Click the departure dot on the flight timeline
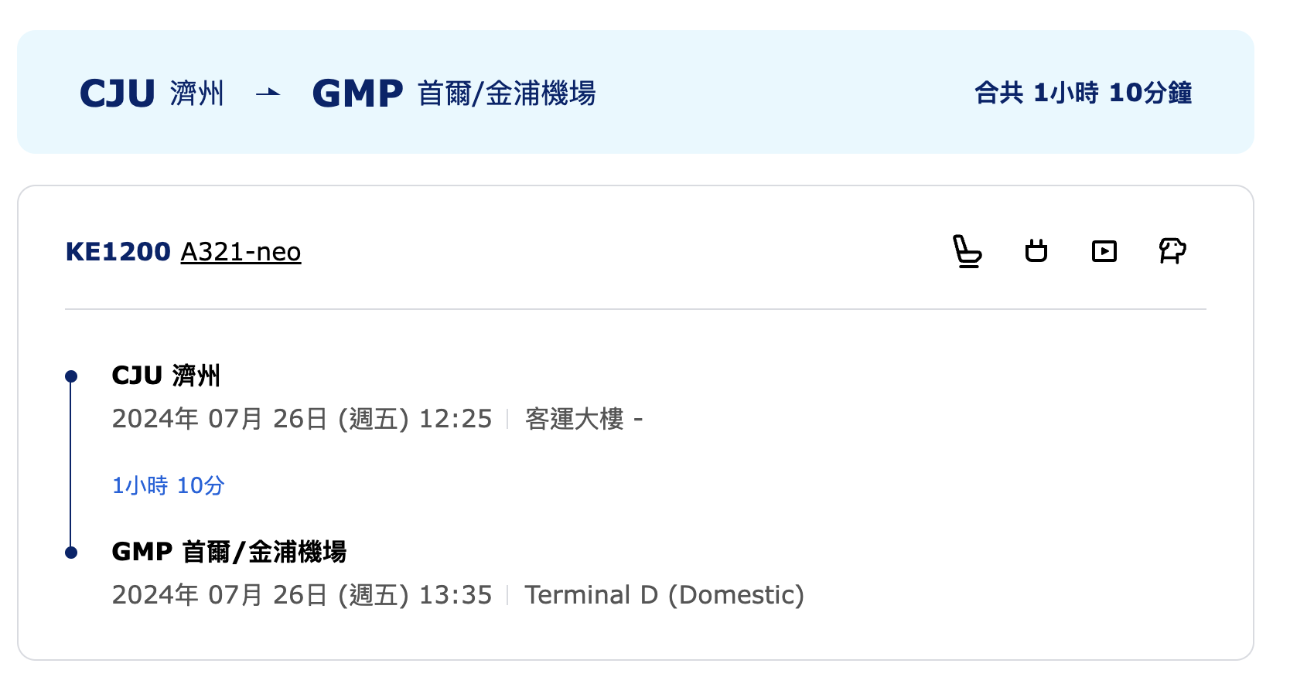 pyautogui.click(x=71, y=376)
